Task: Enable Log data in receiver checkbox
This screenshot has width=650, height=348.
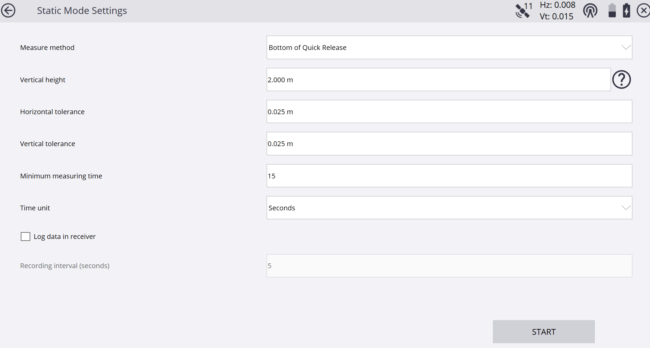Action: [x=26, y=237]
